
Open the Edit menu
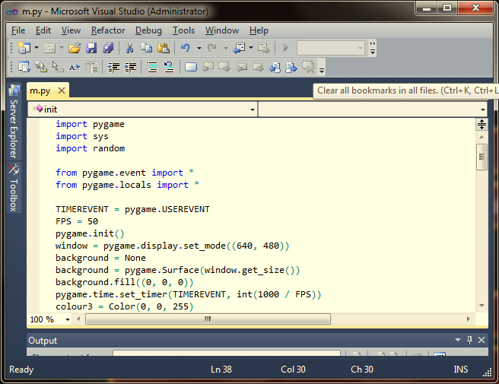tap(43, 30)
